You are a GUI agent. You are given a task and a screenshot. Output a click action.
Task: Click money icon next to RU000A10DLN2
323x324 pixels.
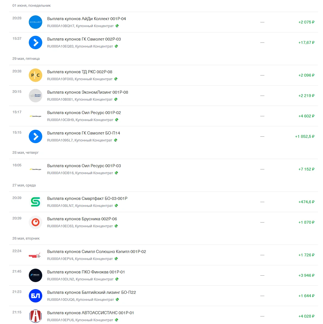click(117, 279)
